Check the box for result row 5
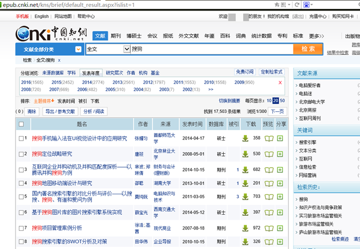Viewport: 360px width, 249px height. pos(21,196)
